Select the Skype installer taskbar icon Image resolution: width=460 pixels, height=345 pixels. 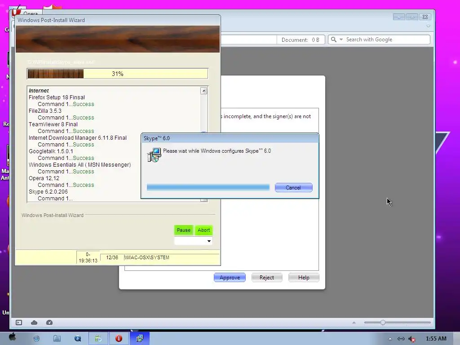pos(140,338)
